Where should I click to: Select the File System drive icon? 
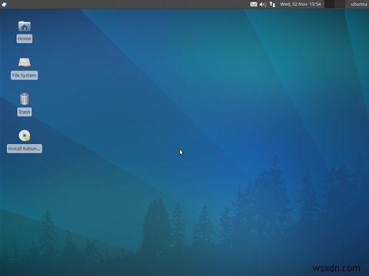click(x=25, y=63)
